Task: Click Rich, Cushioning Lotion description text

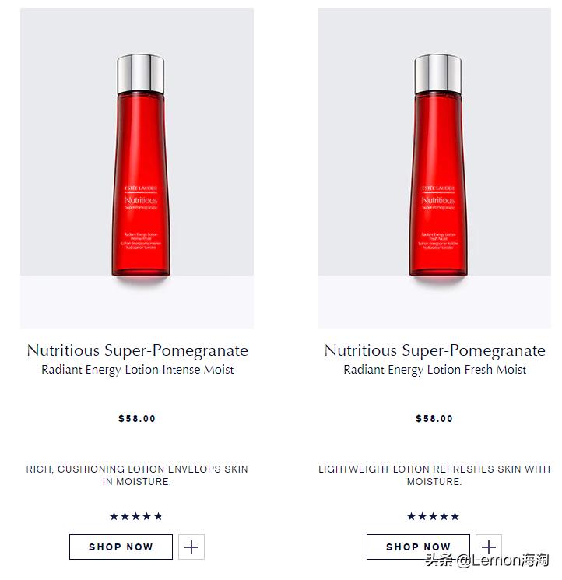Action: pos(137,476)
